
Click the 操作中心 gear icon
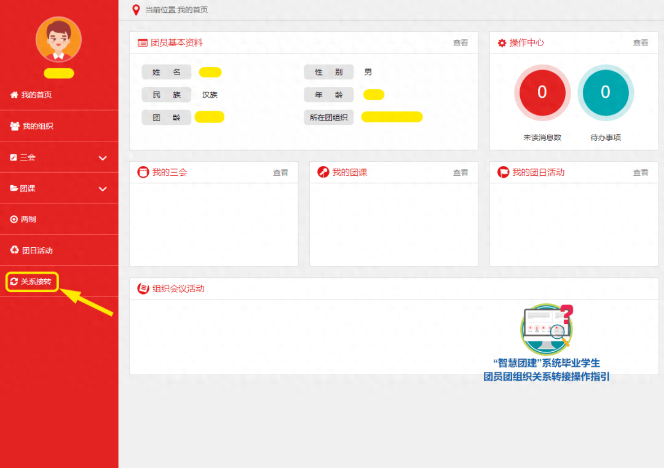[x=502, y=43]
